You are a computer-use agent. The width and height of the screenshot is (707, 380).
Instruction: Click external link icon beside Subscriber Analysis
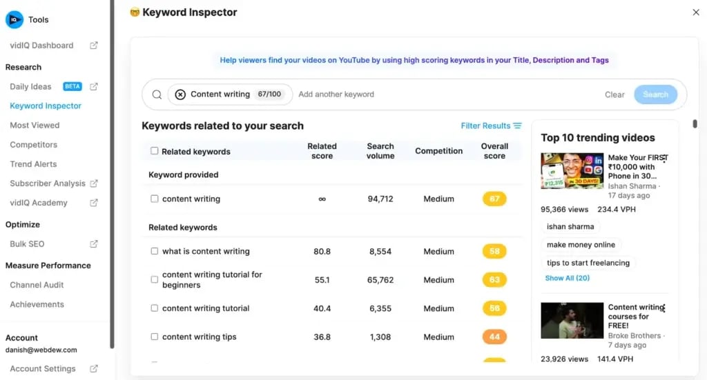click(94, 183)
